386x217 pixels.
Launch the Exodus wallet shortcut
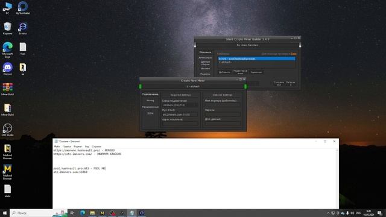click(23, 28)
